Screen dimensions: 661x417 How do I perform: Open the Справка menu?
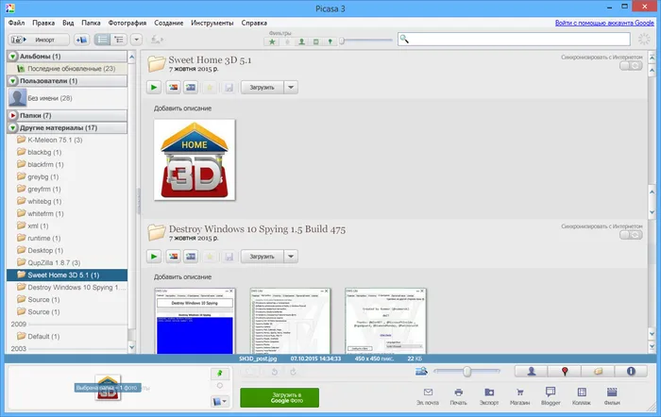pos(254,23)
